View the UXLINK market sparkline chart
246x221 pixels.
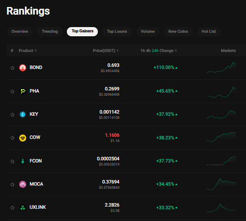click(x=221, y=208)
